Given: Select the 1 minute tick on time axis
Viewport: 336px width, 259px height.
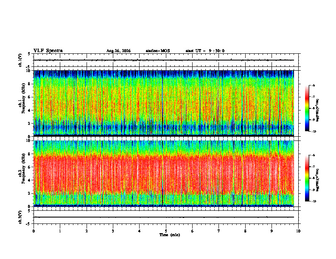Looking at the screenshot, I should click(x=60, y=231).
